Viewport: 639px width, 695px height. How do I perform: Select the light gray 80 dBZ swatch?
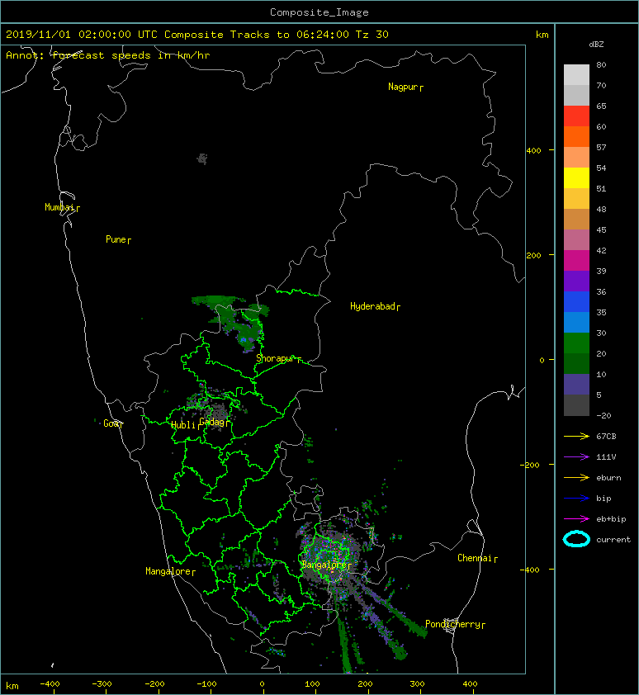(x=576, y=74)
